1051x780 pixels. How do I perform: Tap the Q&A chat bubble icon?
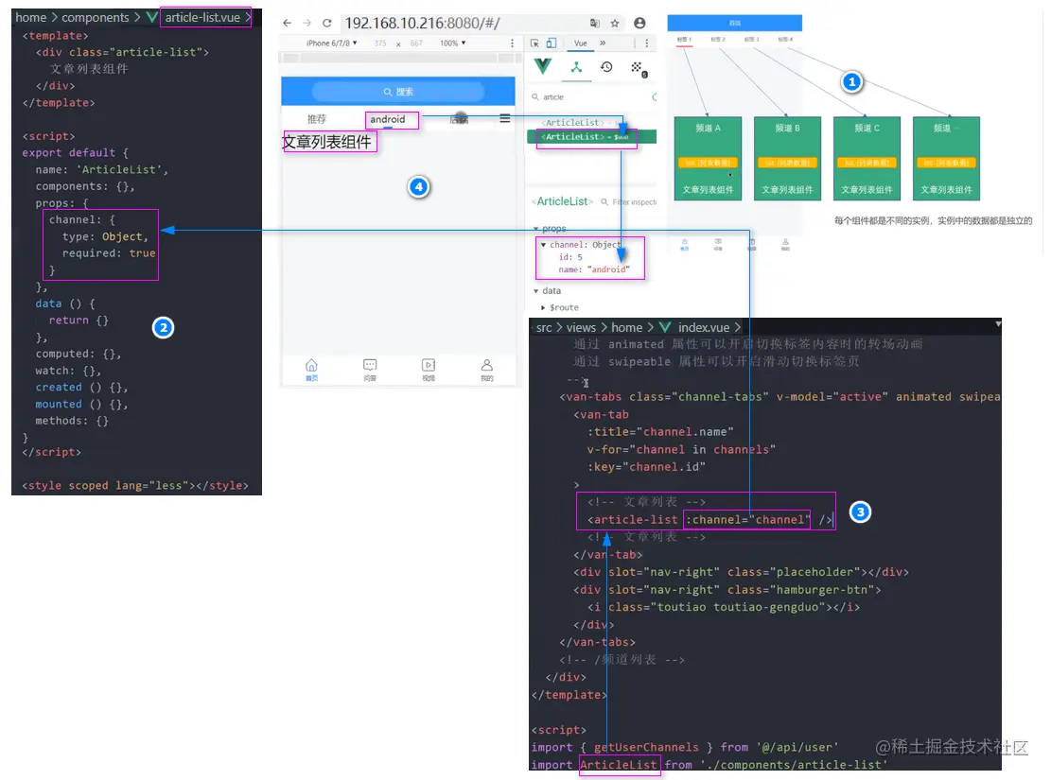tap(370, 366)
